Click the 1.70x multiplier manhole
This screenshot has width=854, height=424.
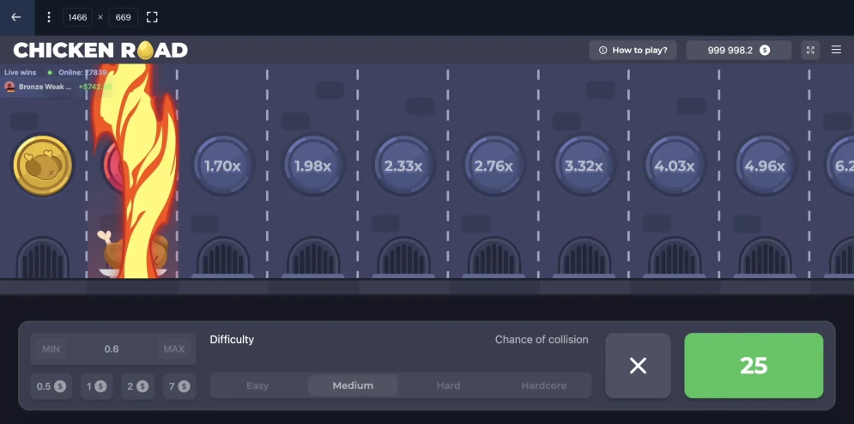point(222,166)
